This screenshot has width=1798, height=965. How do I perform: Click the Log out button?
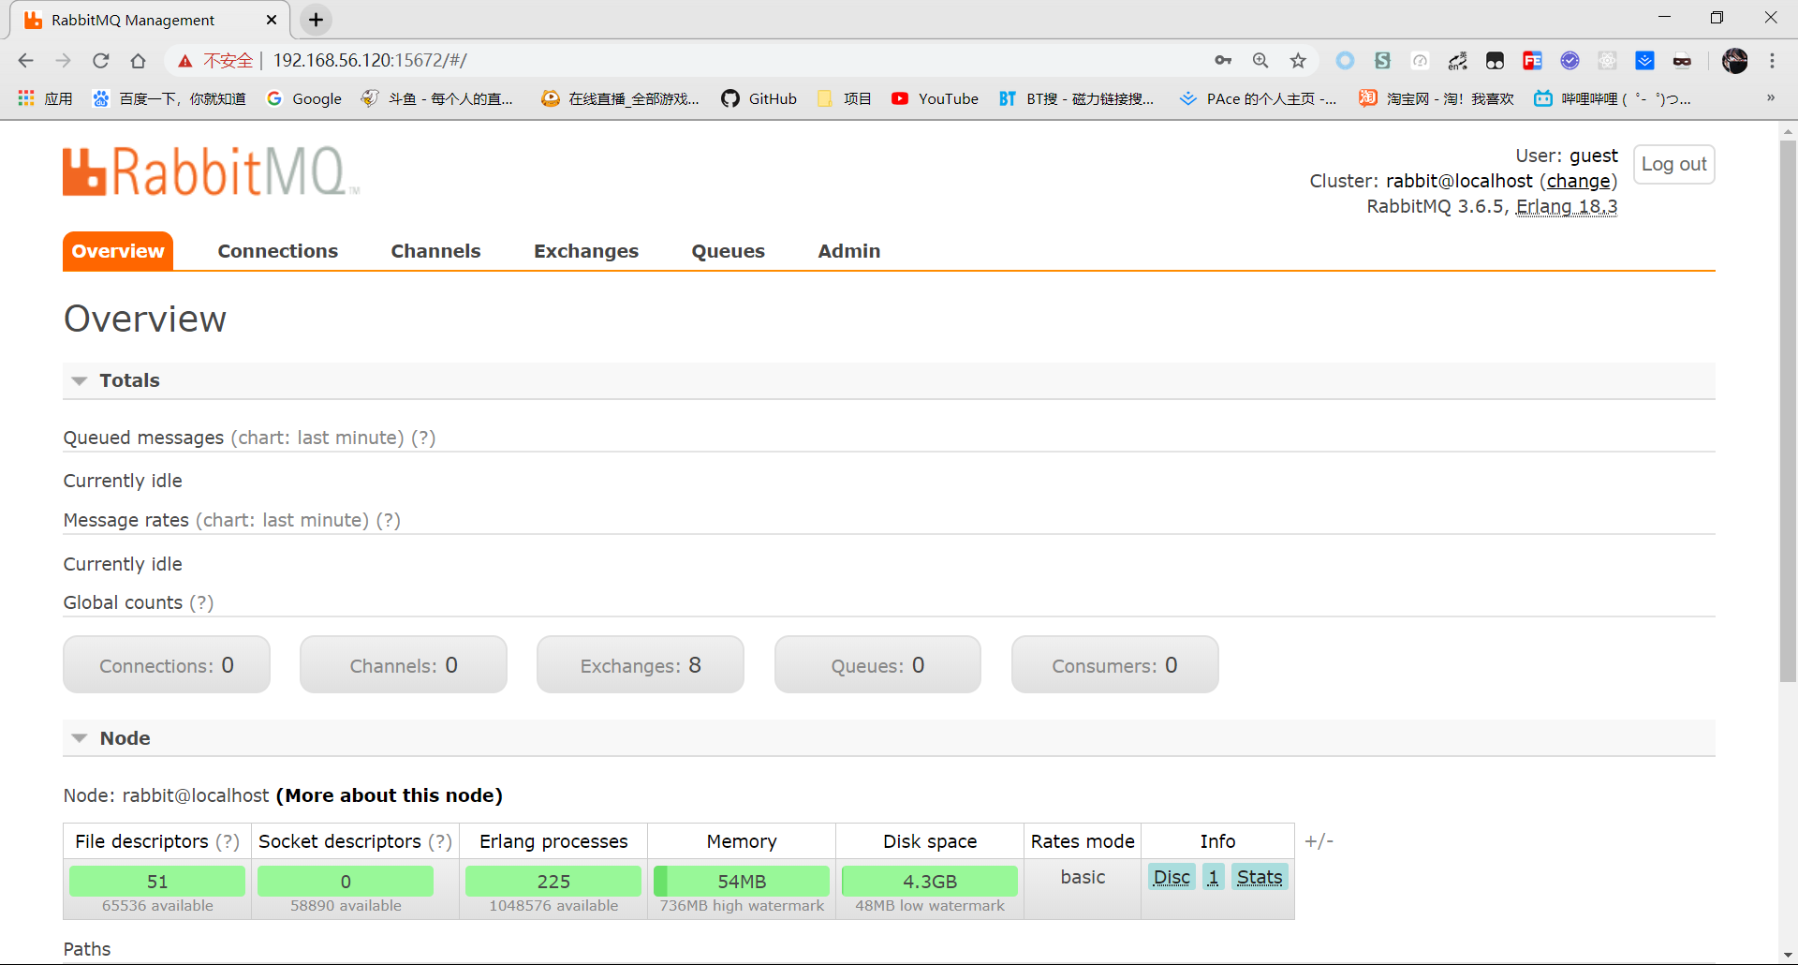1673,164
